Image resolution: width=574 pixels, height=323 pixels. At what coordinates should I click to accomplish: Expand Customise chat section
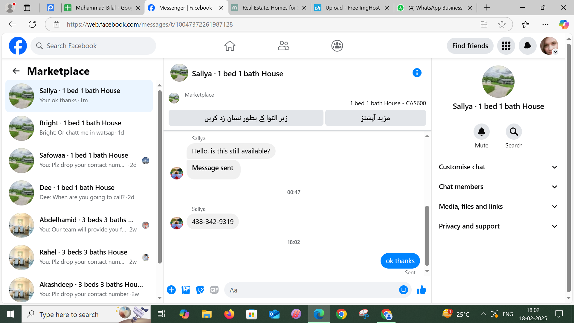tap(498, 167)
